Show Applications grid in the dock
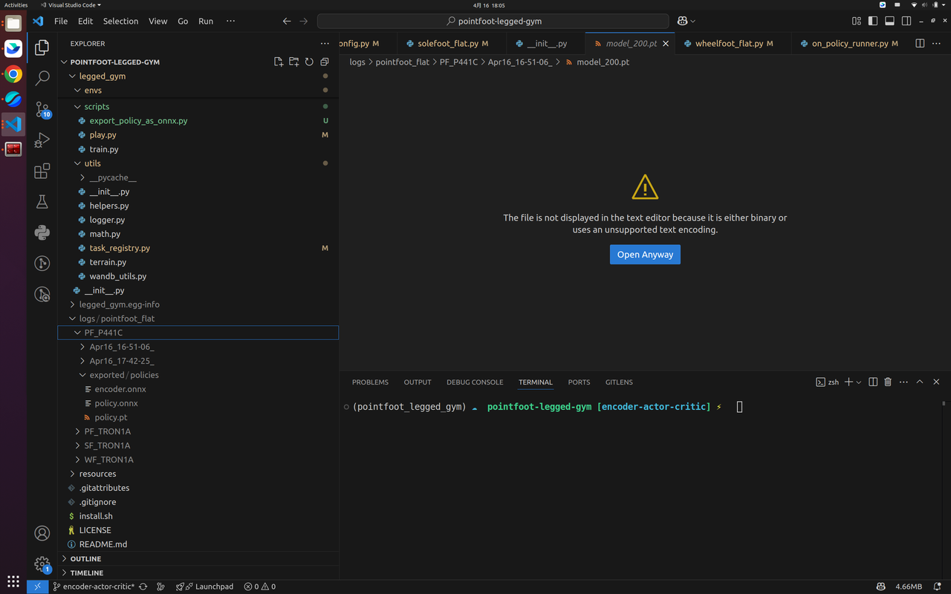Screen dimensions: 951x594 (x=13, y=581)
